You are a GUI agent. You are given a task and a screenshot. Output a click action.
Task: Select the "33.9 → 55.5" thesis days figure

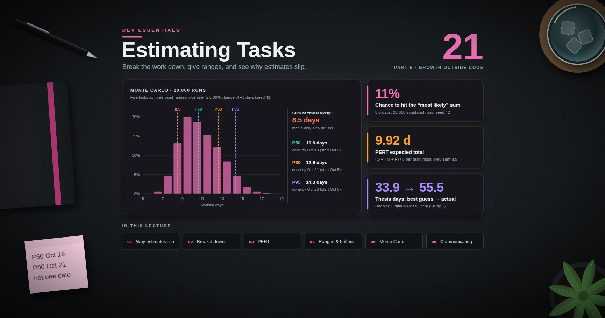coord(409,188)
